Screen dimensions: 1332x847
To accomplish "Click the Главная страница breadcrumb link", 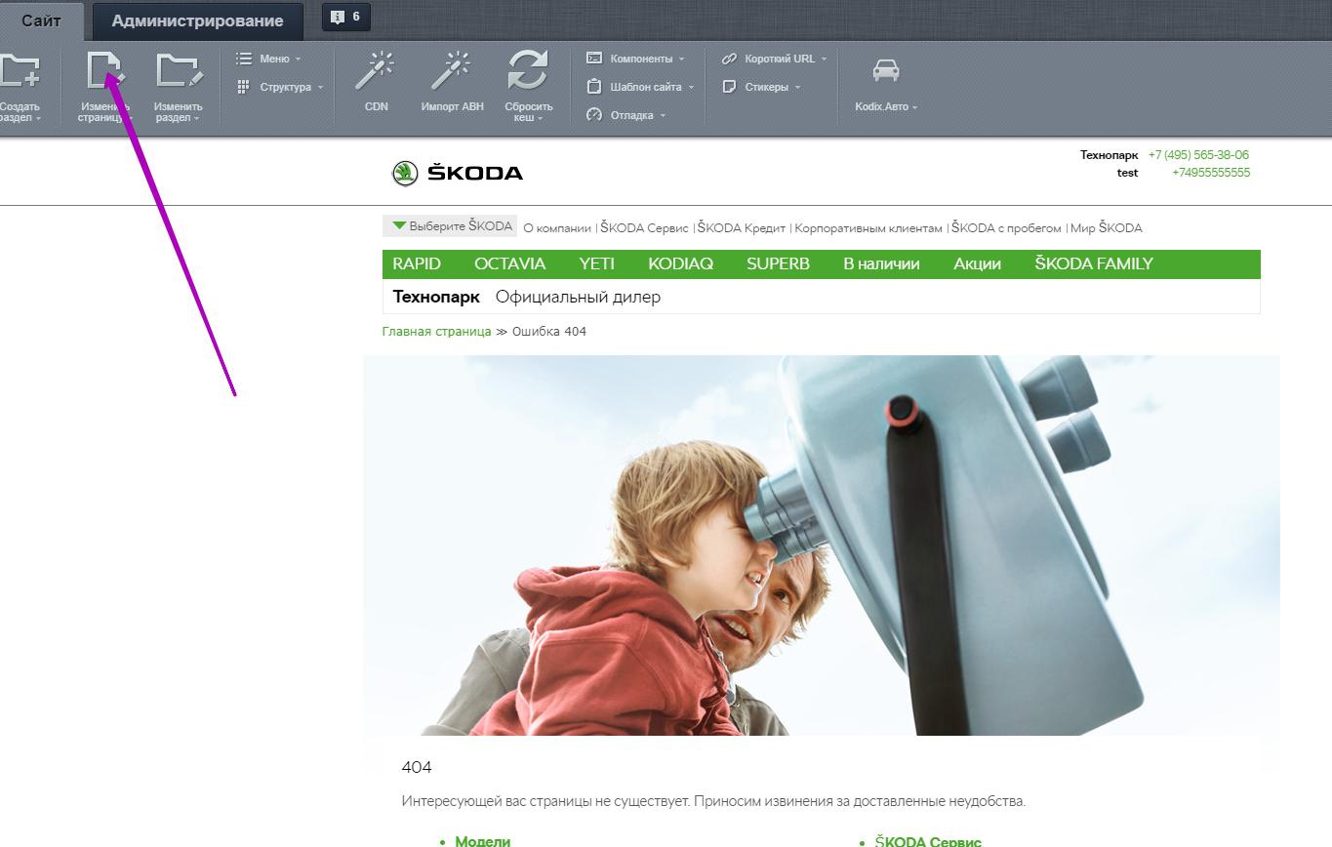I will [436, 331].
